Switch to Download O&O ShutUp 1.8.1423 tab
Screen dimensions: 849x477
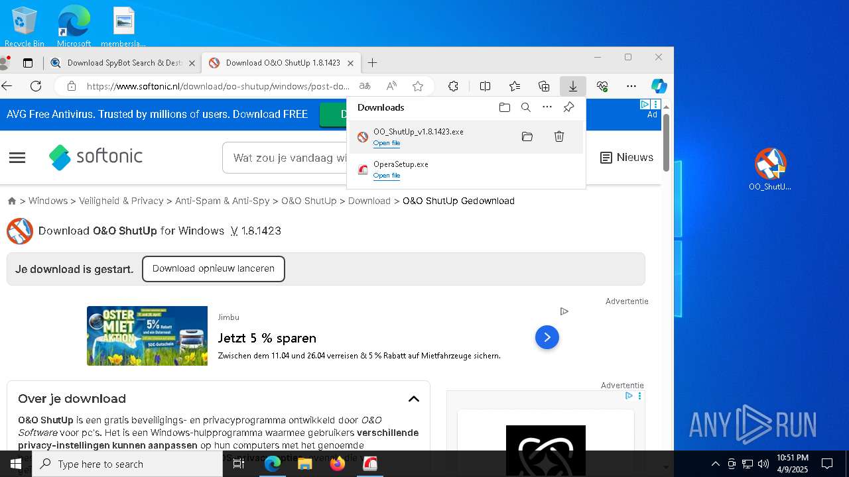(282, 63)
